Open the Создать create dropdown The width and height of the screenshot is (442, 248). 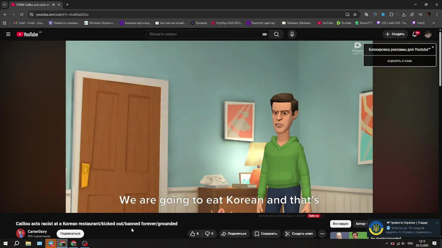pos(395,34)
